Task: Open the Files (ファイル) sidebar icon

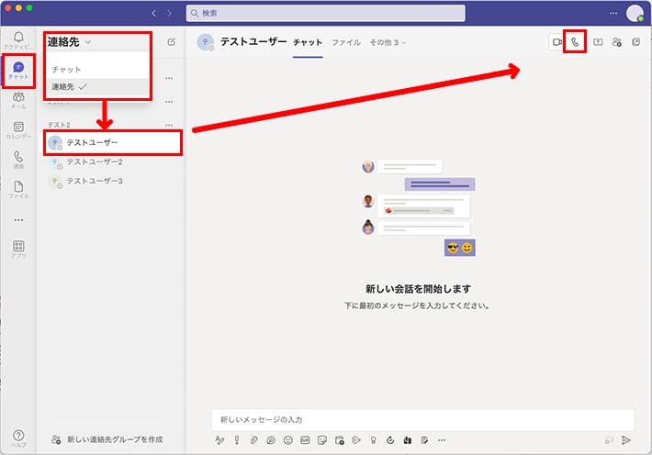Action: (x=18, y=186)
